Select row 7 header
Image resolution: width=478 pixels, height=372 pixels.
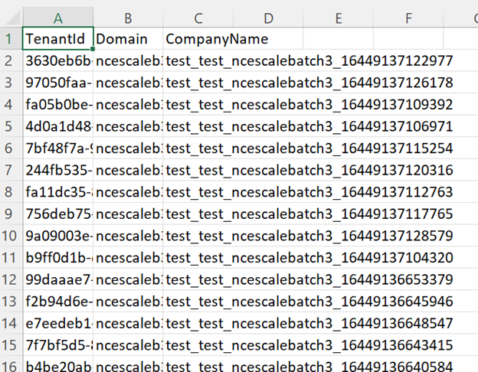click(11, 169)
